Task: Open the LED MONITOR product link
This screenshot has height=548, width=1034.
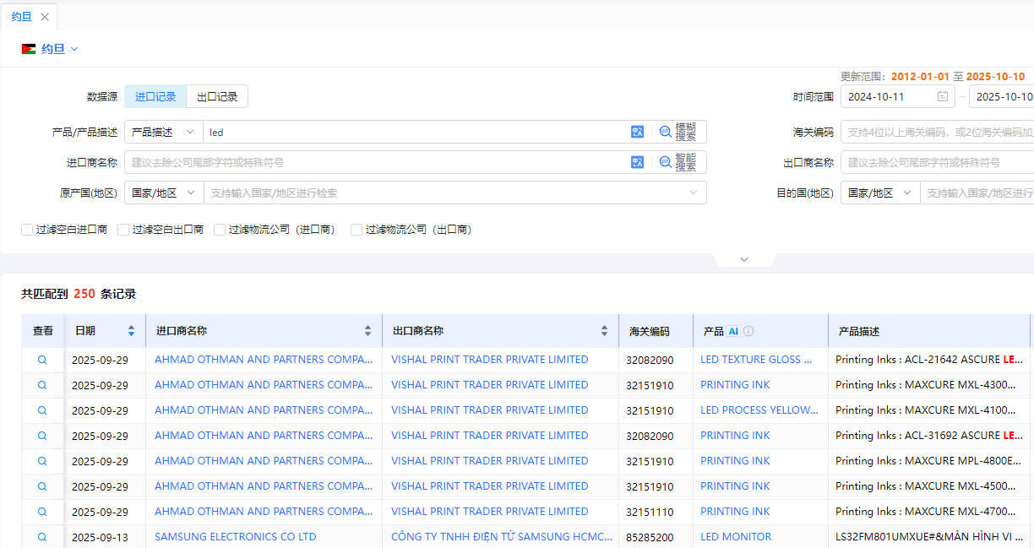Action: click(735, 537)
